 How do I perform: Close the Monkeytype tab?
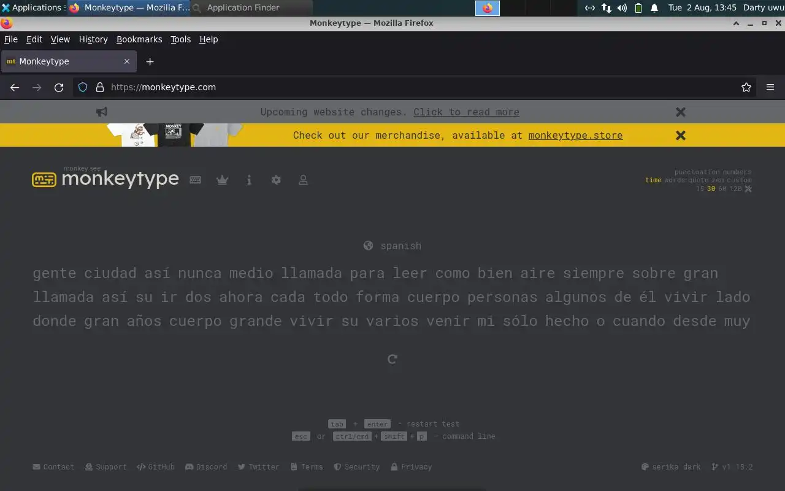tap(127, 61)
